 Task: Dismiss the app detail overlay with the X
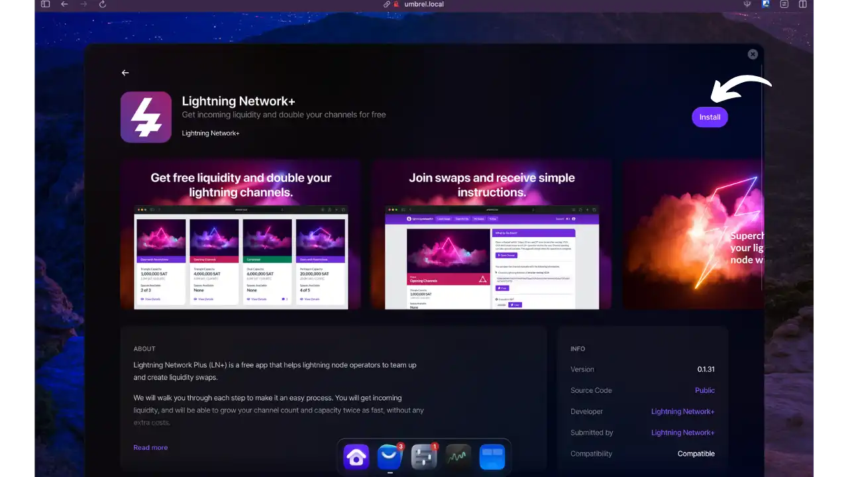click(x=753, y=54)
